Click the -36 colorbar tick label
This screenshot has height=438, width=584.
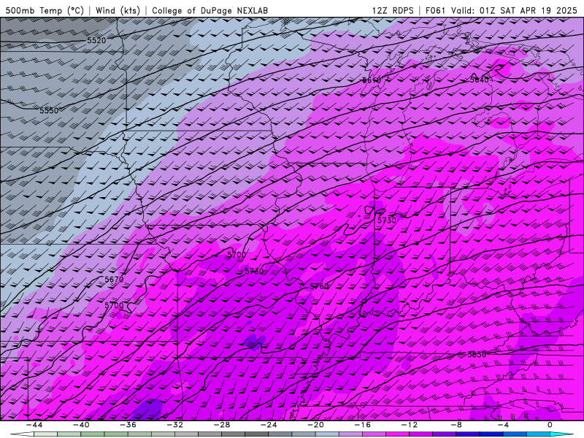pyautogui.click(x=128, y=425)
